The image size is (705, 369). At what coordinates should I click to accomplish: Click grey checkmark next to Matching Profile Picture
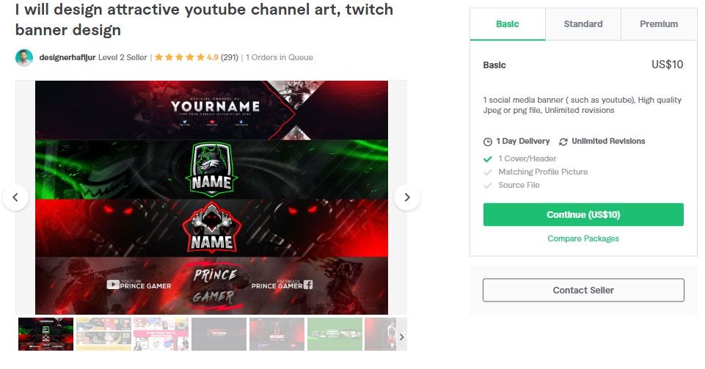pos(487,172)
